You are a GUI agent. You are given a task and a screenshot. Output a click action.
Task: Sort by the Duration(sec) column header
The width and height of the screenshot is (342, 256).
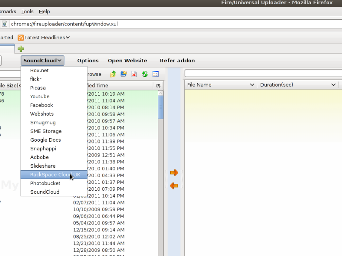(298, 84)
